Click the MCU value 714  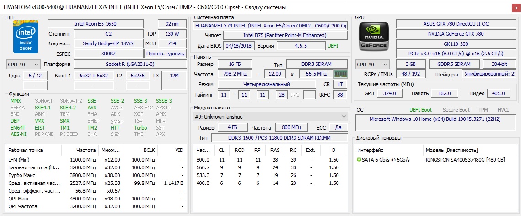(172, 43)
